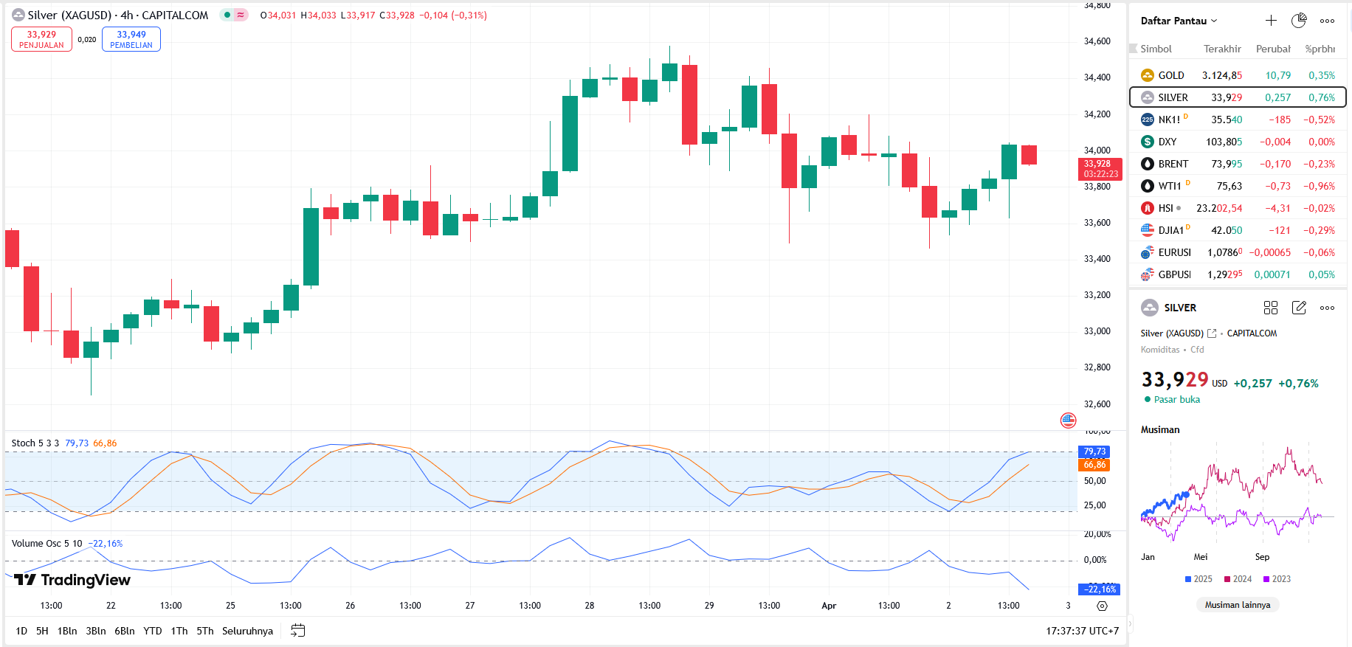Click the Musiman lainnya button
This screenshot has width=1352, height=647.
1238,605
